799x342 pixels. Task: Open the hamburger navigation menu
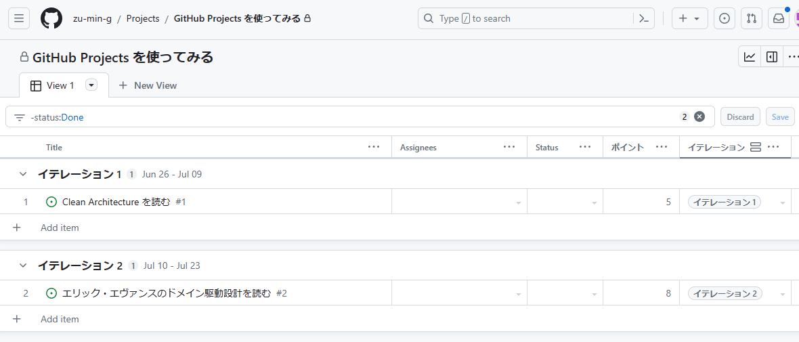[19, 19]
